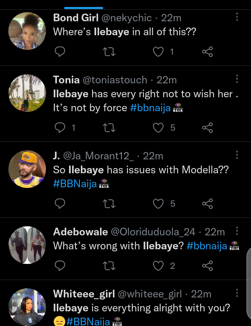The image size is (251, 326).
Task: Like Bond Girl's tweet
Action: tap(158, 52)
